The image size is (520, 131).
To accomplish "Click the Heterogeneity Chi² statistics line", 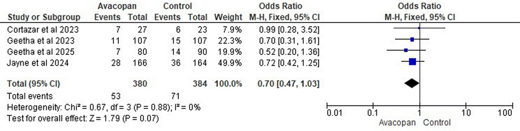I will 104,107.
